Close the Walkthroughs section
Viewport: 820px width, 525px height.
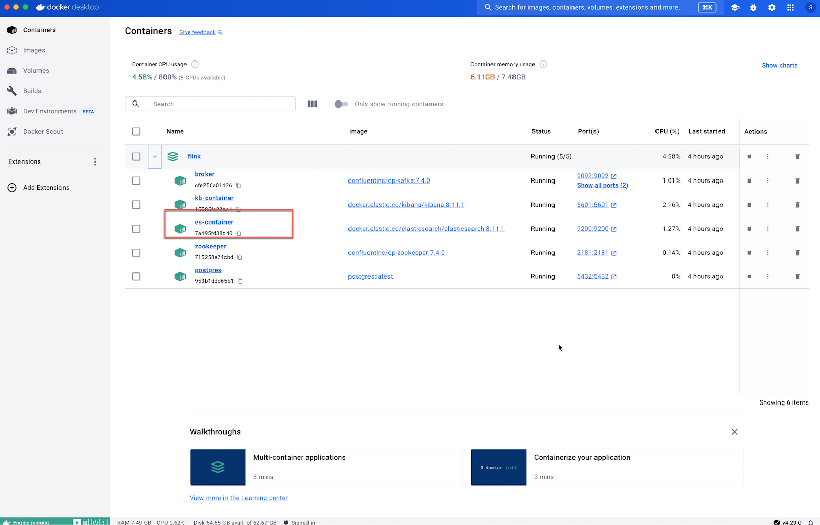[x=734, y=432]
